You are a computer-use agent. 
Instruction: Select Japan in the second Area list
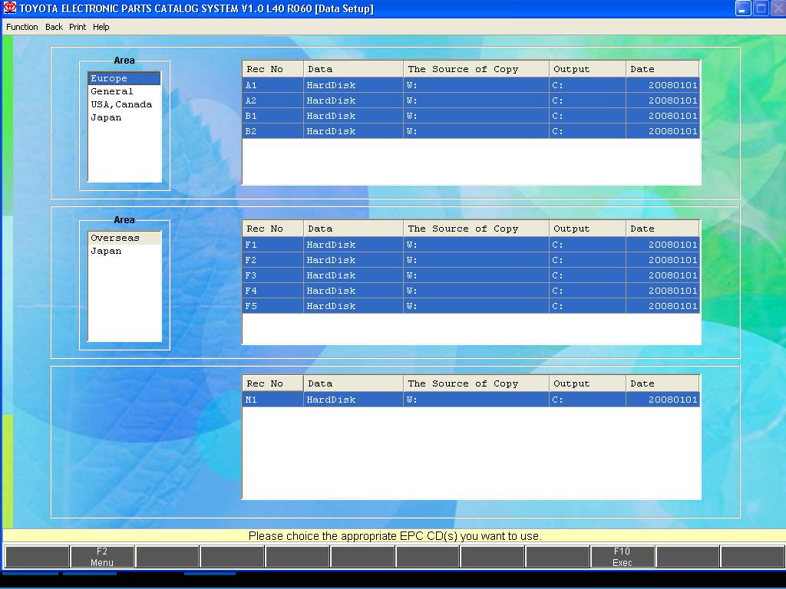point(106,251)
